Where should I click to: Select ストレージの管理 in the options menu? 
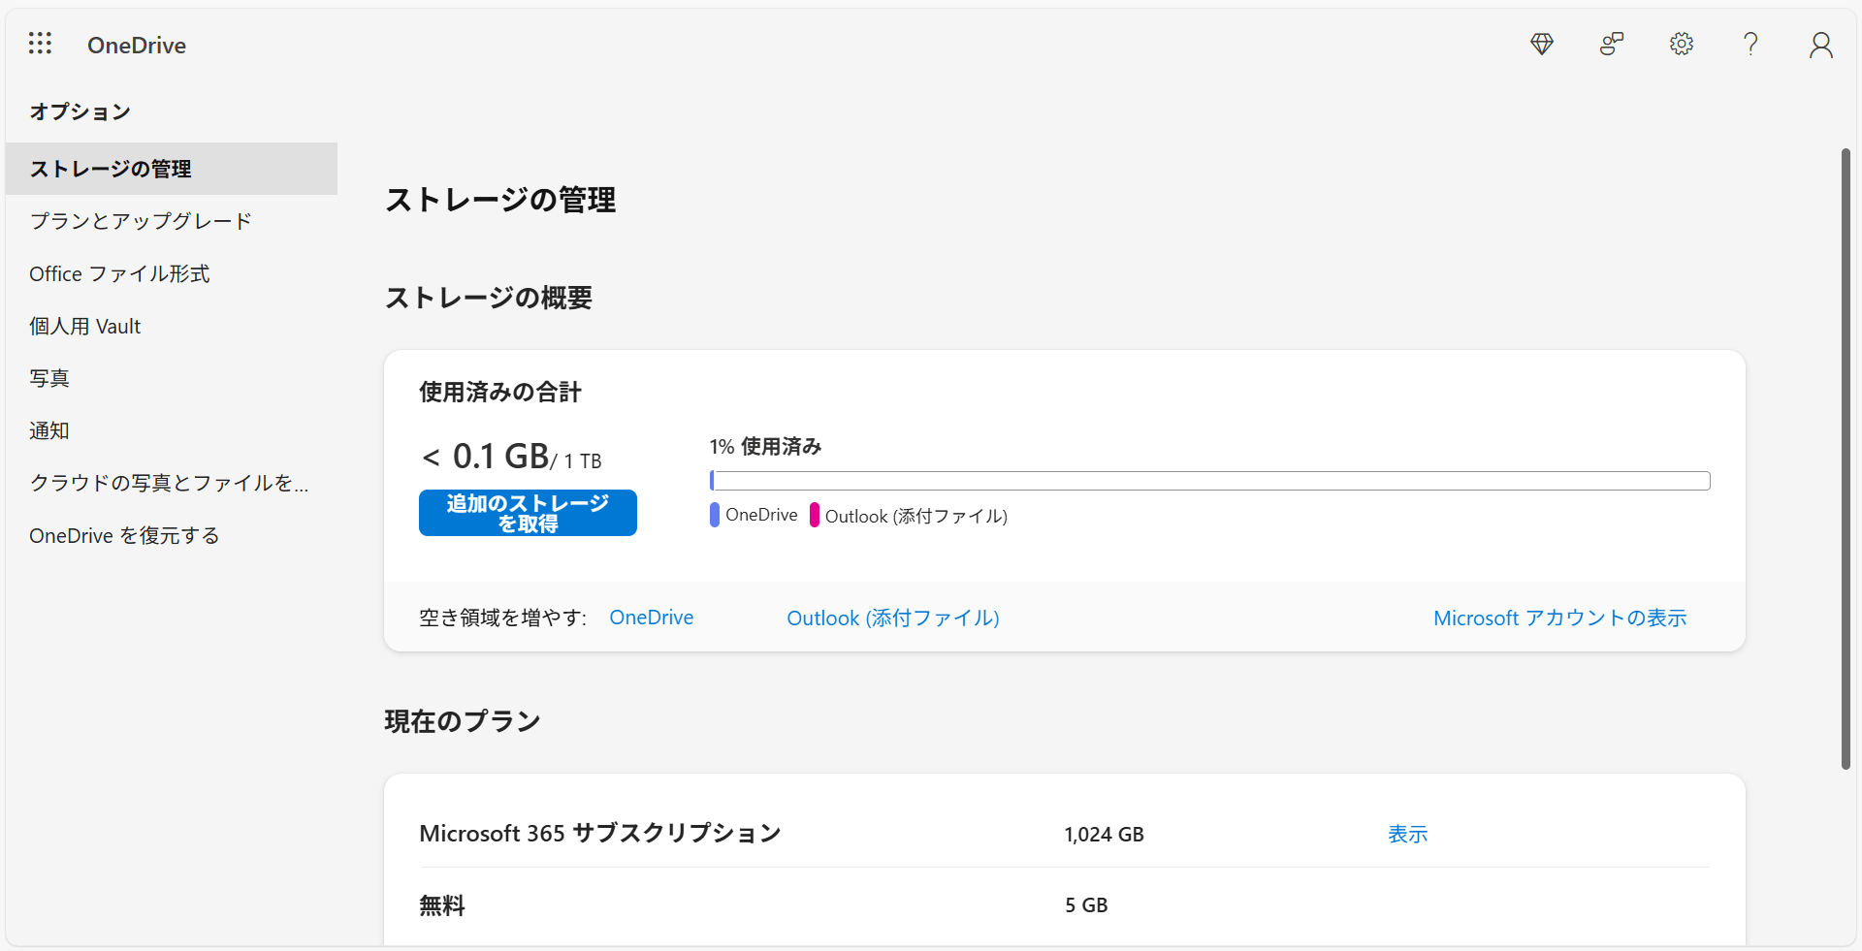pos(172,169)
